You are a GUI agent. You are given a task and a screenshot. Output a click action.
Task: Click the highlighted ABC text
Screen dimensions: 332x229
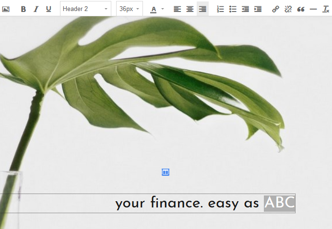click(x=280, y=204)
